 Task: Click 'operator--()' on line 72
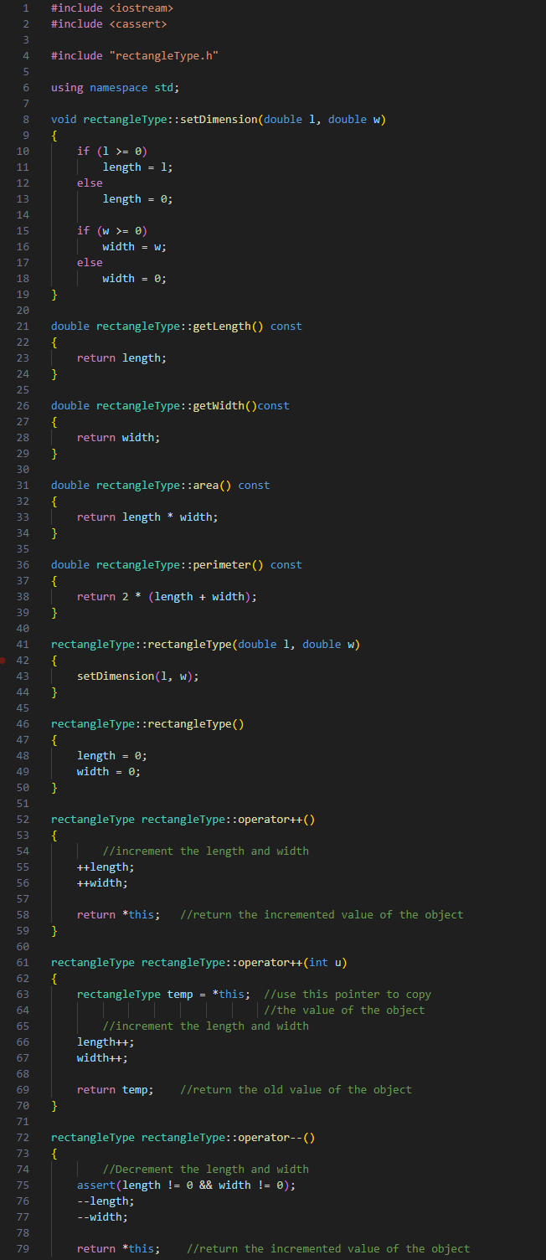(x=277, y=1137)
